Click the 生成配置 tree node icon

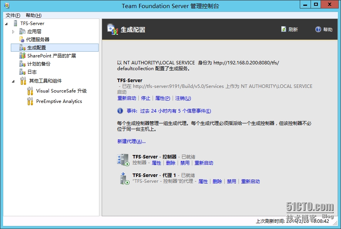point(22,47)
